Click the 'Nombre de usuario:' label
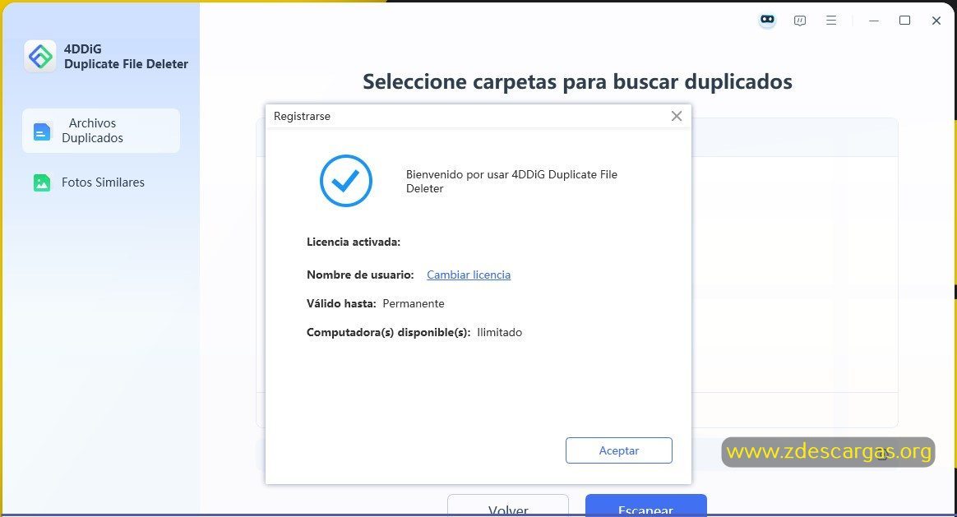Viewport: 957px width, 517px height. [x=360, y=275]
